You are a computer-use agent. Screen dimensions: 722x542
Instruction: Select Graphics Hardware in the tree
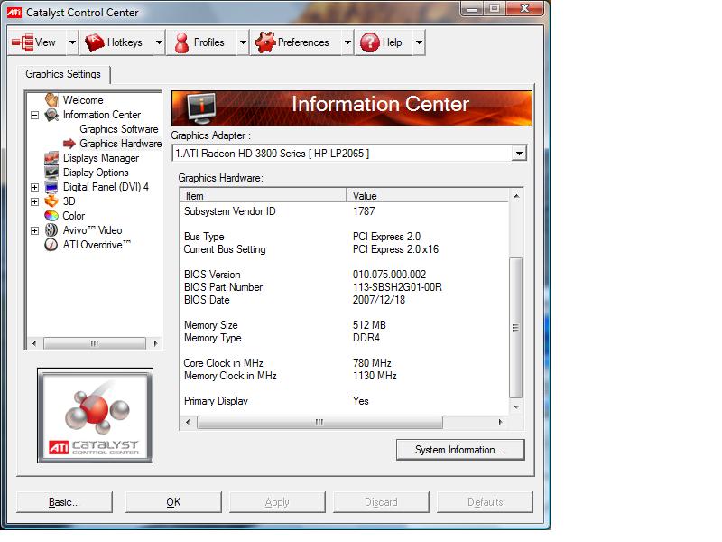(121, 144)
